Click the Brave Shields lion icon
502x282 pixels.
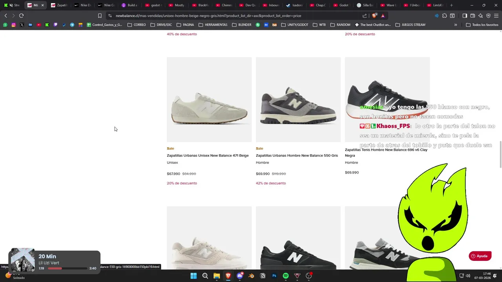(x=375, y=16)
